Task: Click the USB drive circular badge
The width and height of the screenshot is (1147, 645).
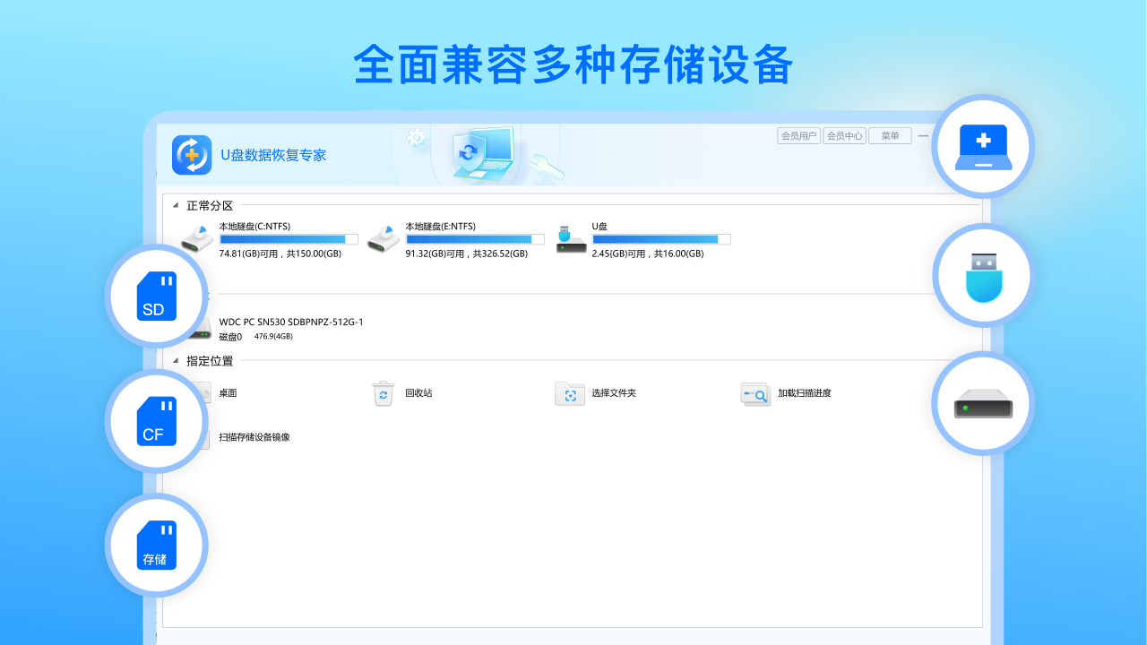Action: (x=983, y=275)
